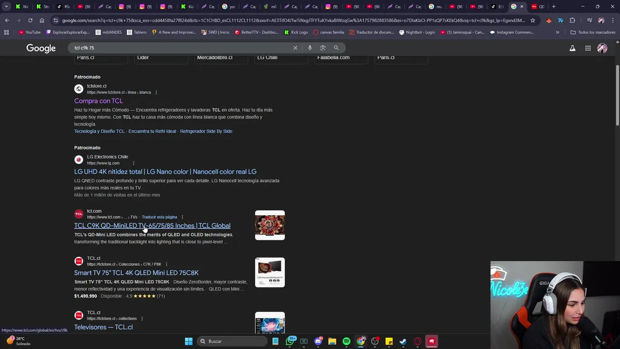The height and width of the screenshot is (349, 620).
Task: Open the TCL C9K QD-MiniLED TV result
Action: (x=152, y=225)
